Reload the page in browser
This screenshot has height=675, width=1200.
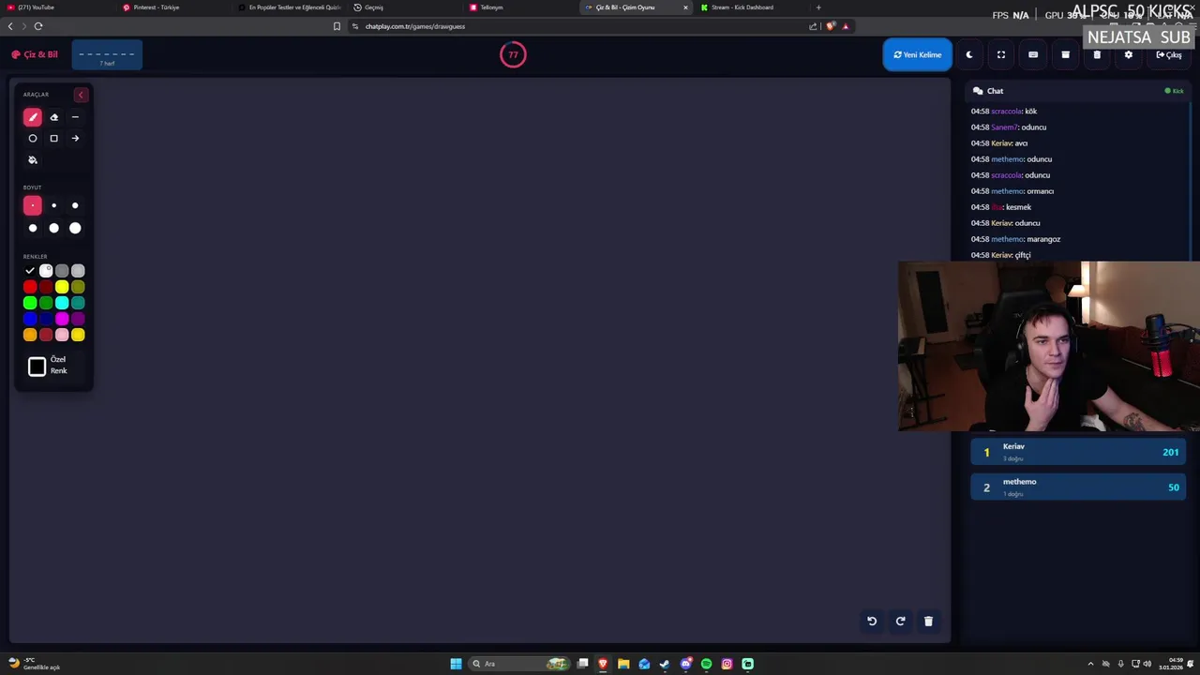[x=38, y=26]
